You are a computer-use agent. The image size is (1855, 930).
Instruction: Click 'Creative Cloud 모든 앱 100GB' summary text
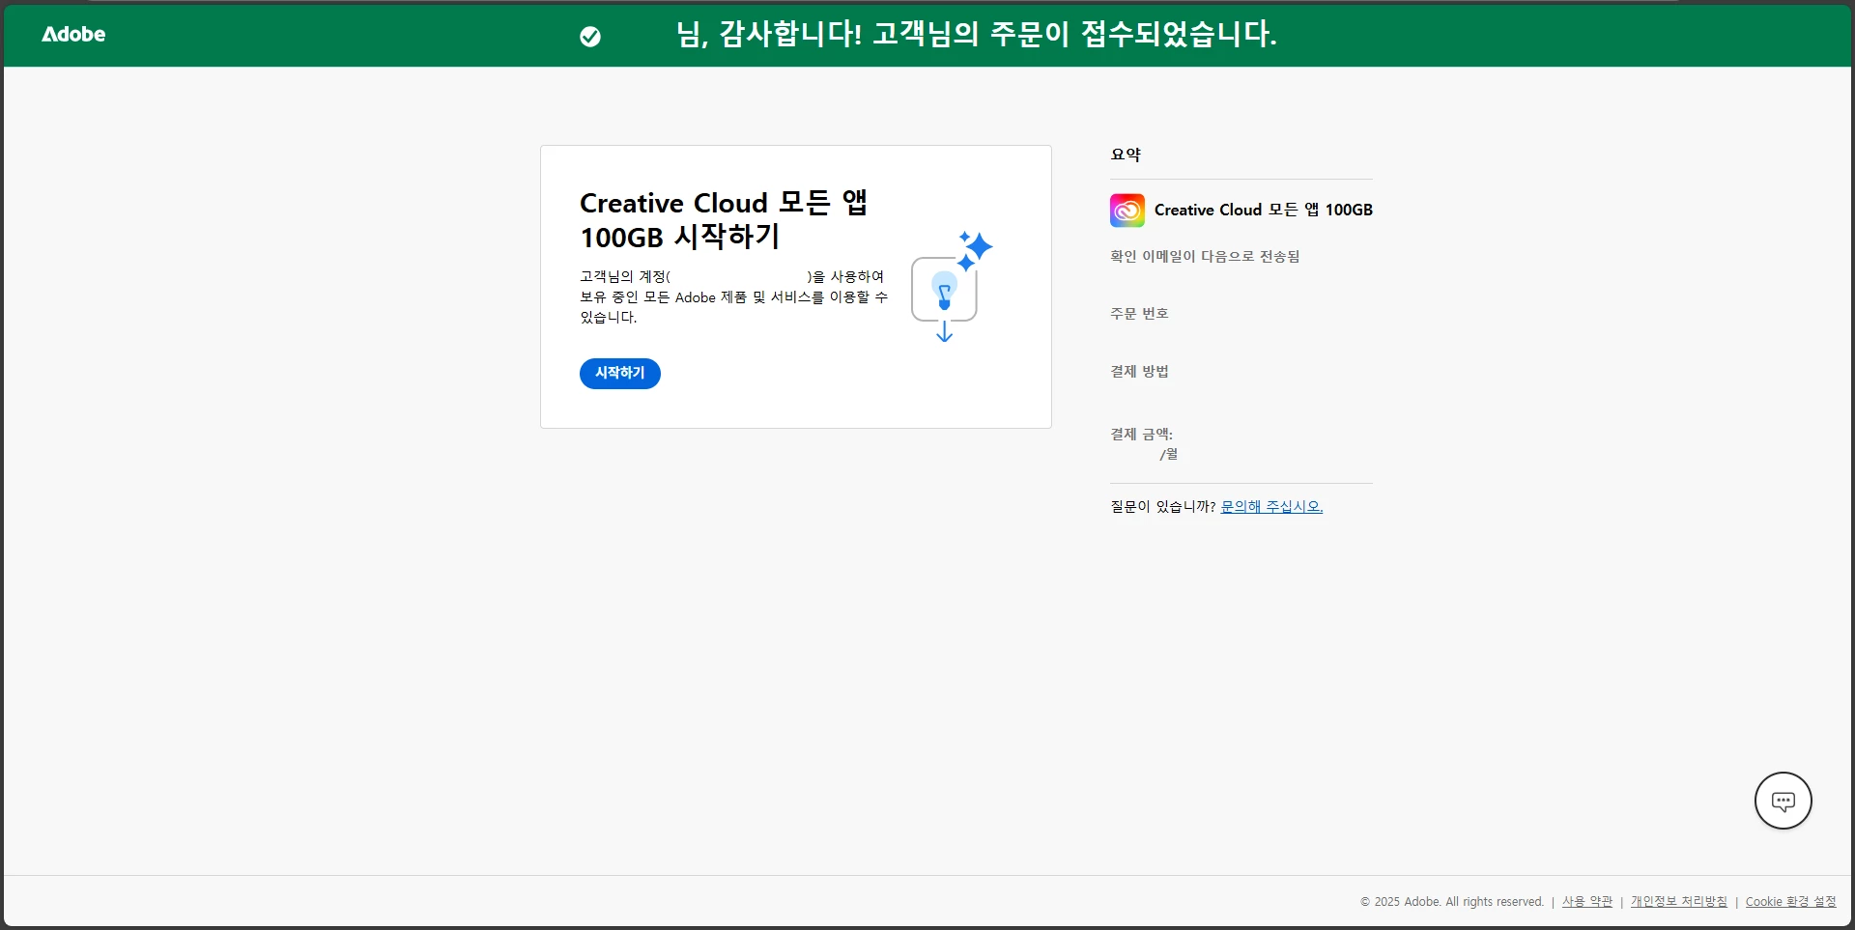(1264, 211)
